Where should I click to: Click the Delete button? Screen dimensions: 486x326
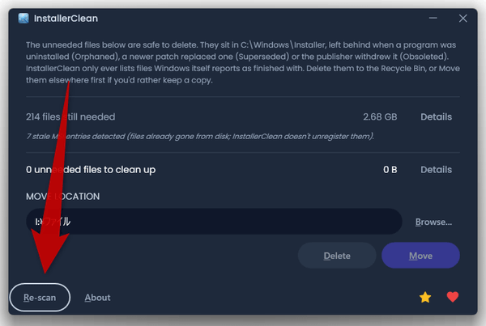coord(337,256)
